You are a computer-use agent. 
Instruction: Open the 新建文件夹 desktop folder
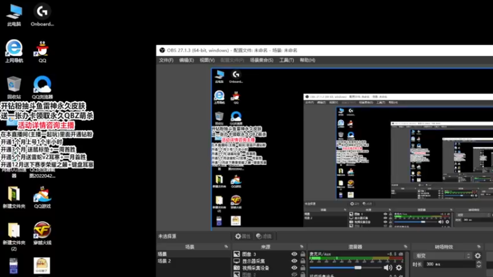point(14,198)
